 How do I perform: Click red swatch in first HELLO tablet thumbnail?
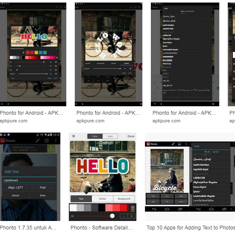click(x=28, y=52)
